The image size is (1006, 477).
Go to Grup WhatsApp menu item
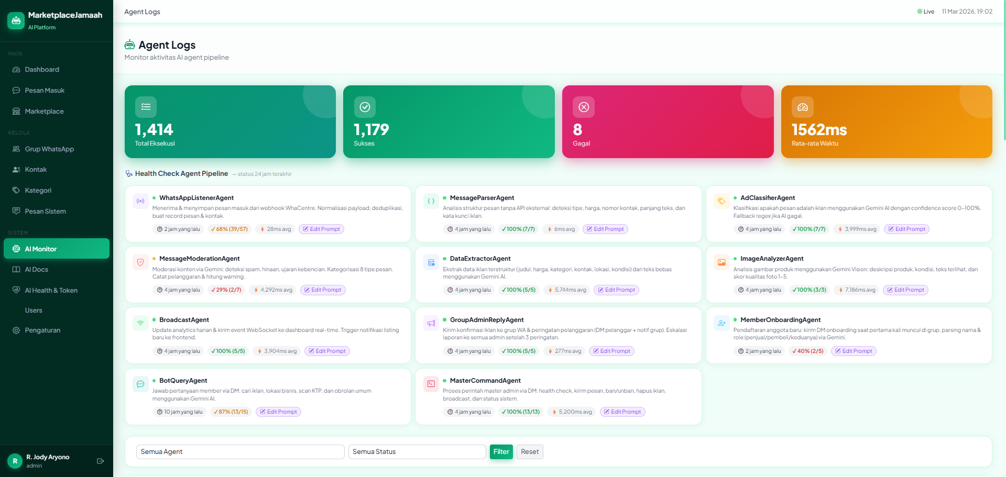(49, 149)
